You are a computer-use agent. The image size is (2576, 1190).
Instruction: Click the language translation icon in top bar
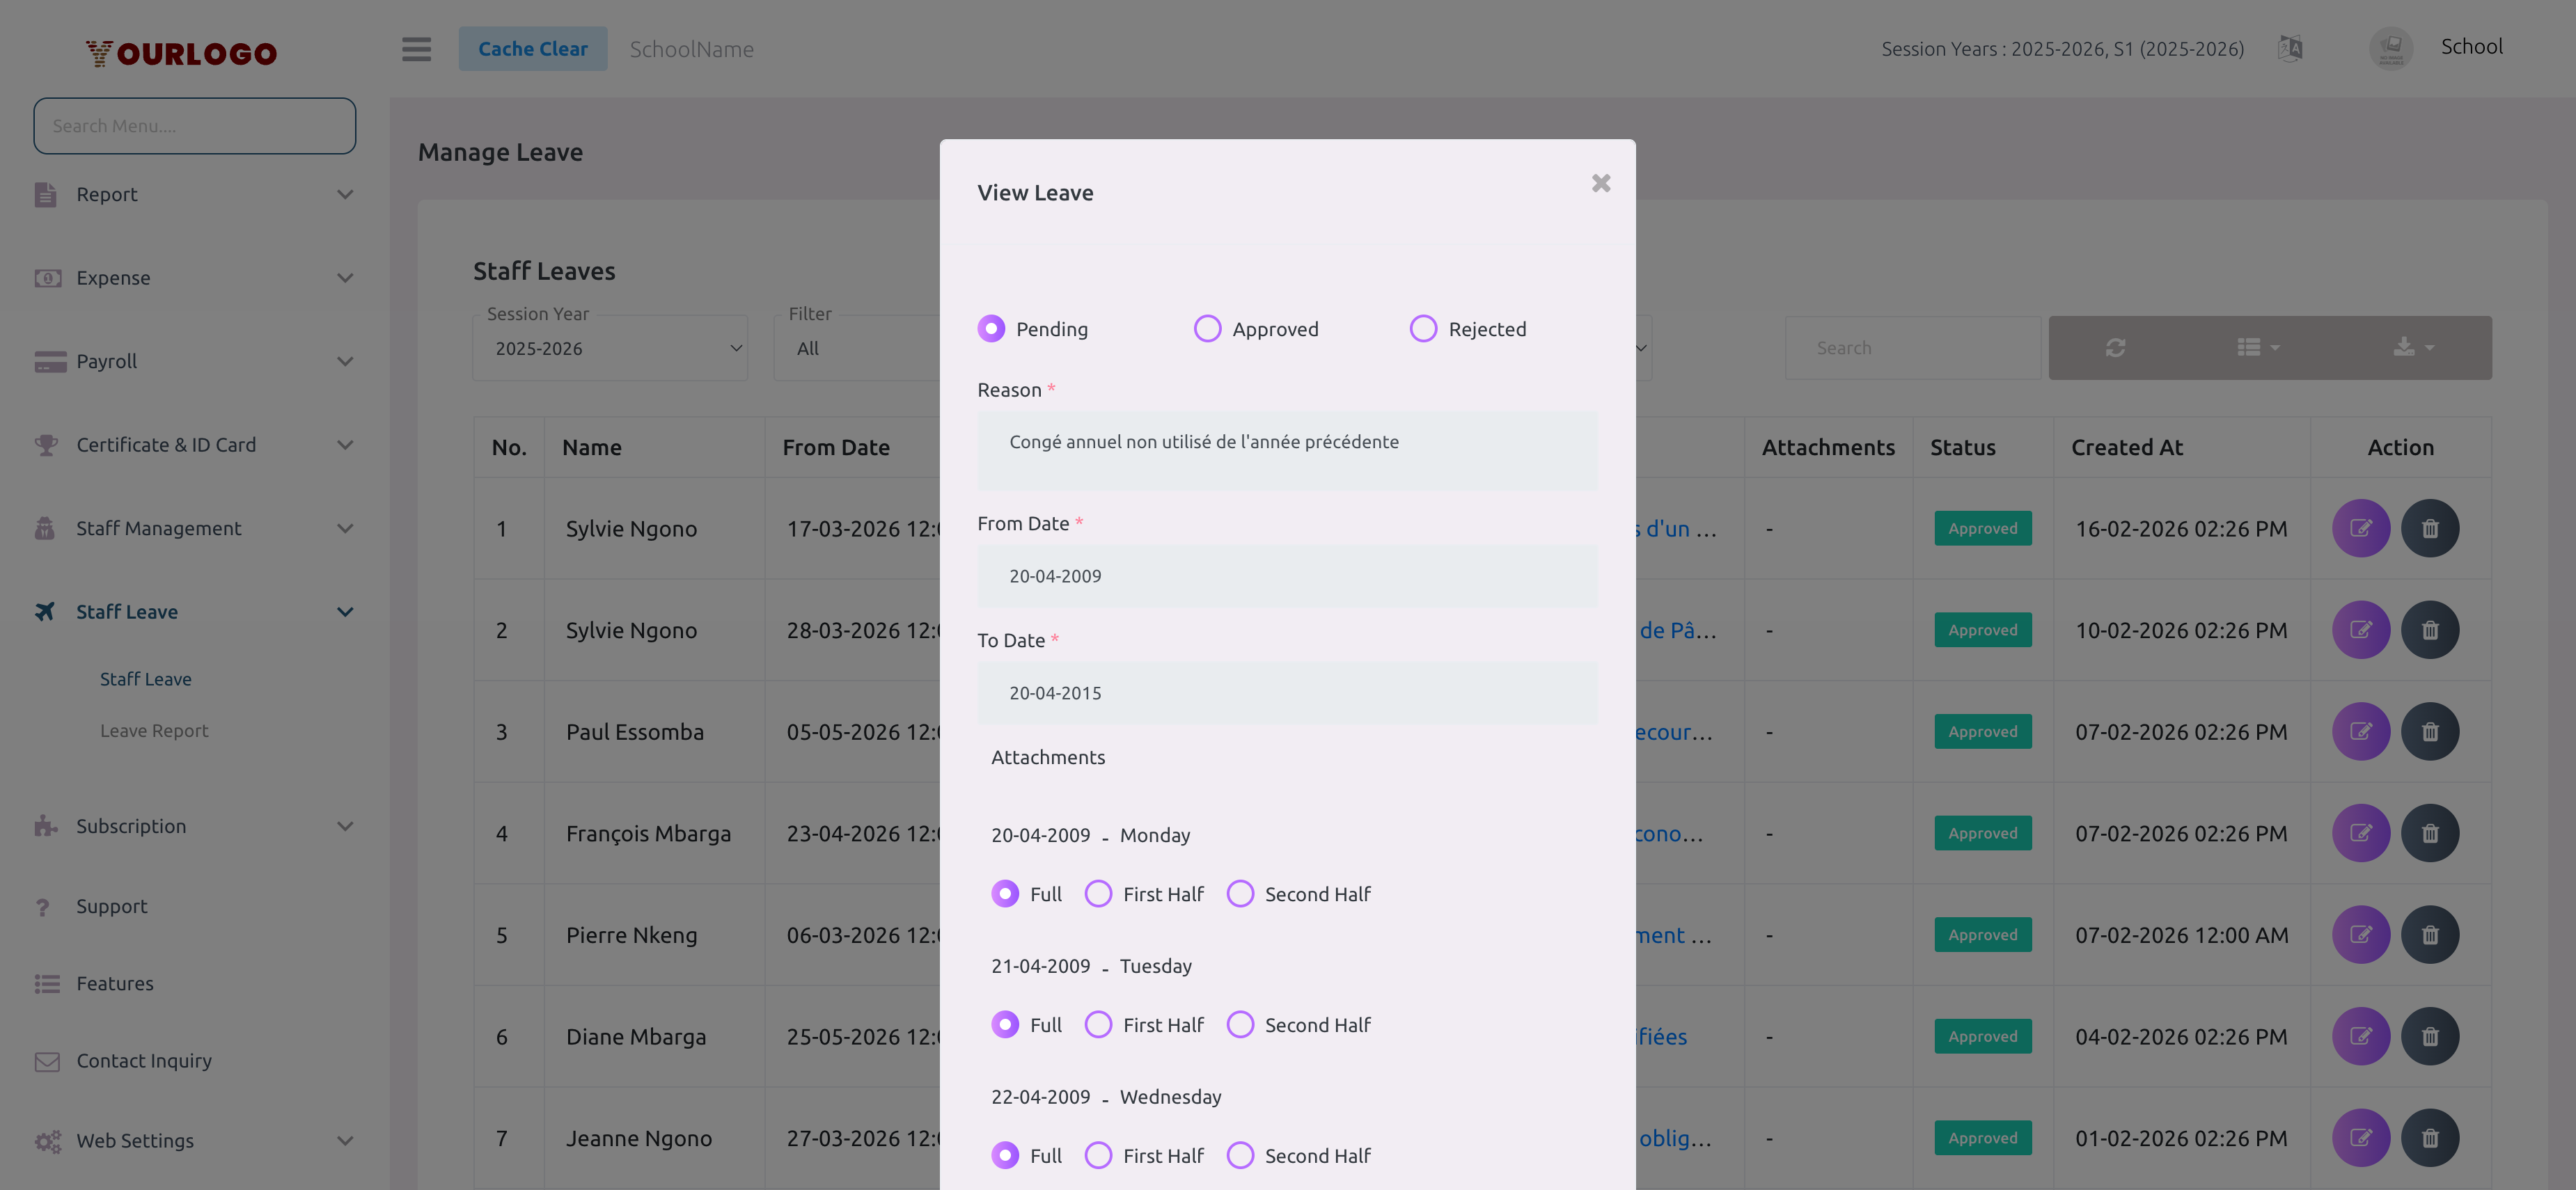pyautogui.click(x=2290, y=47)
